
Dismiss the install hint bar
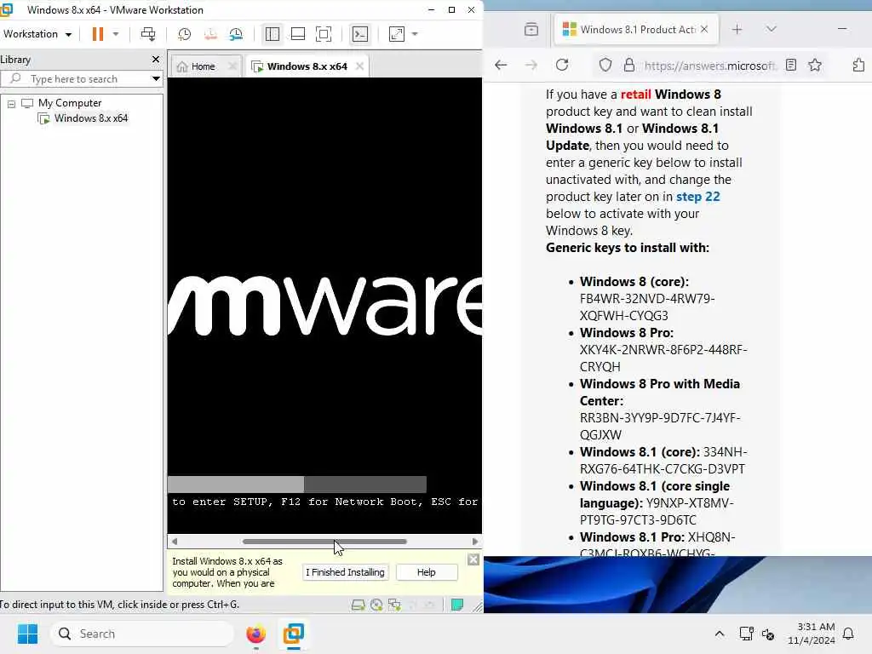473,559
